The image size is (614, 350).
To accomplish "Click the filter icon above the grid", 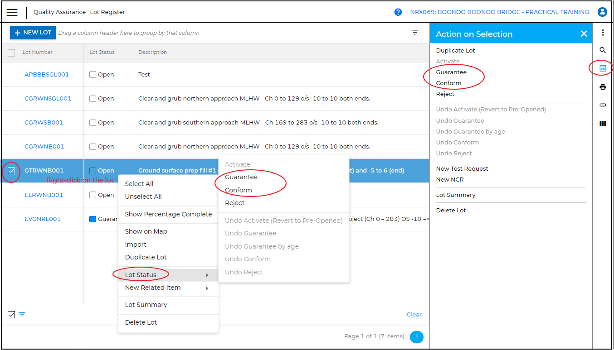I will 415,33.
